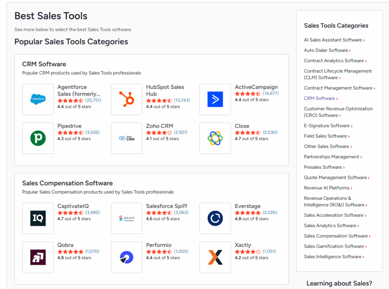Open Quote Management Software category
The image size is (389, 289).
(x=337, y=178)
